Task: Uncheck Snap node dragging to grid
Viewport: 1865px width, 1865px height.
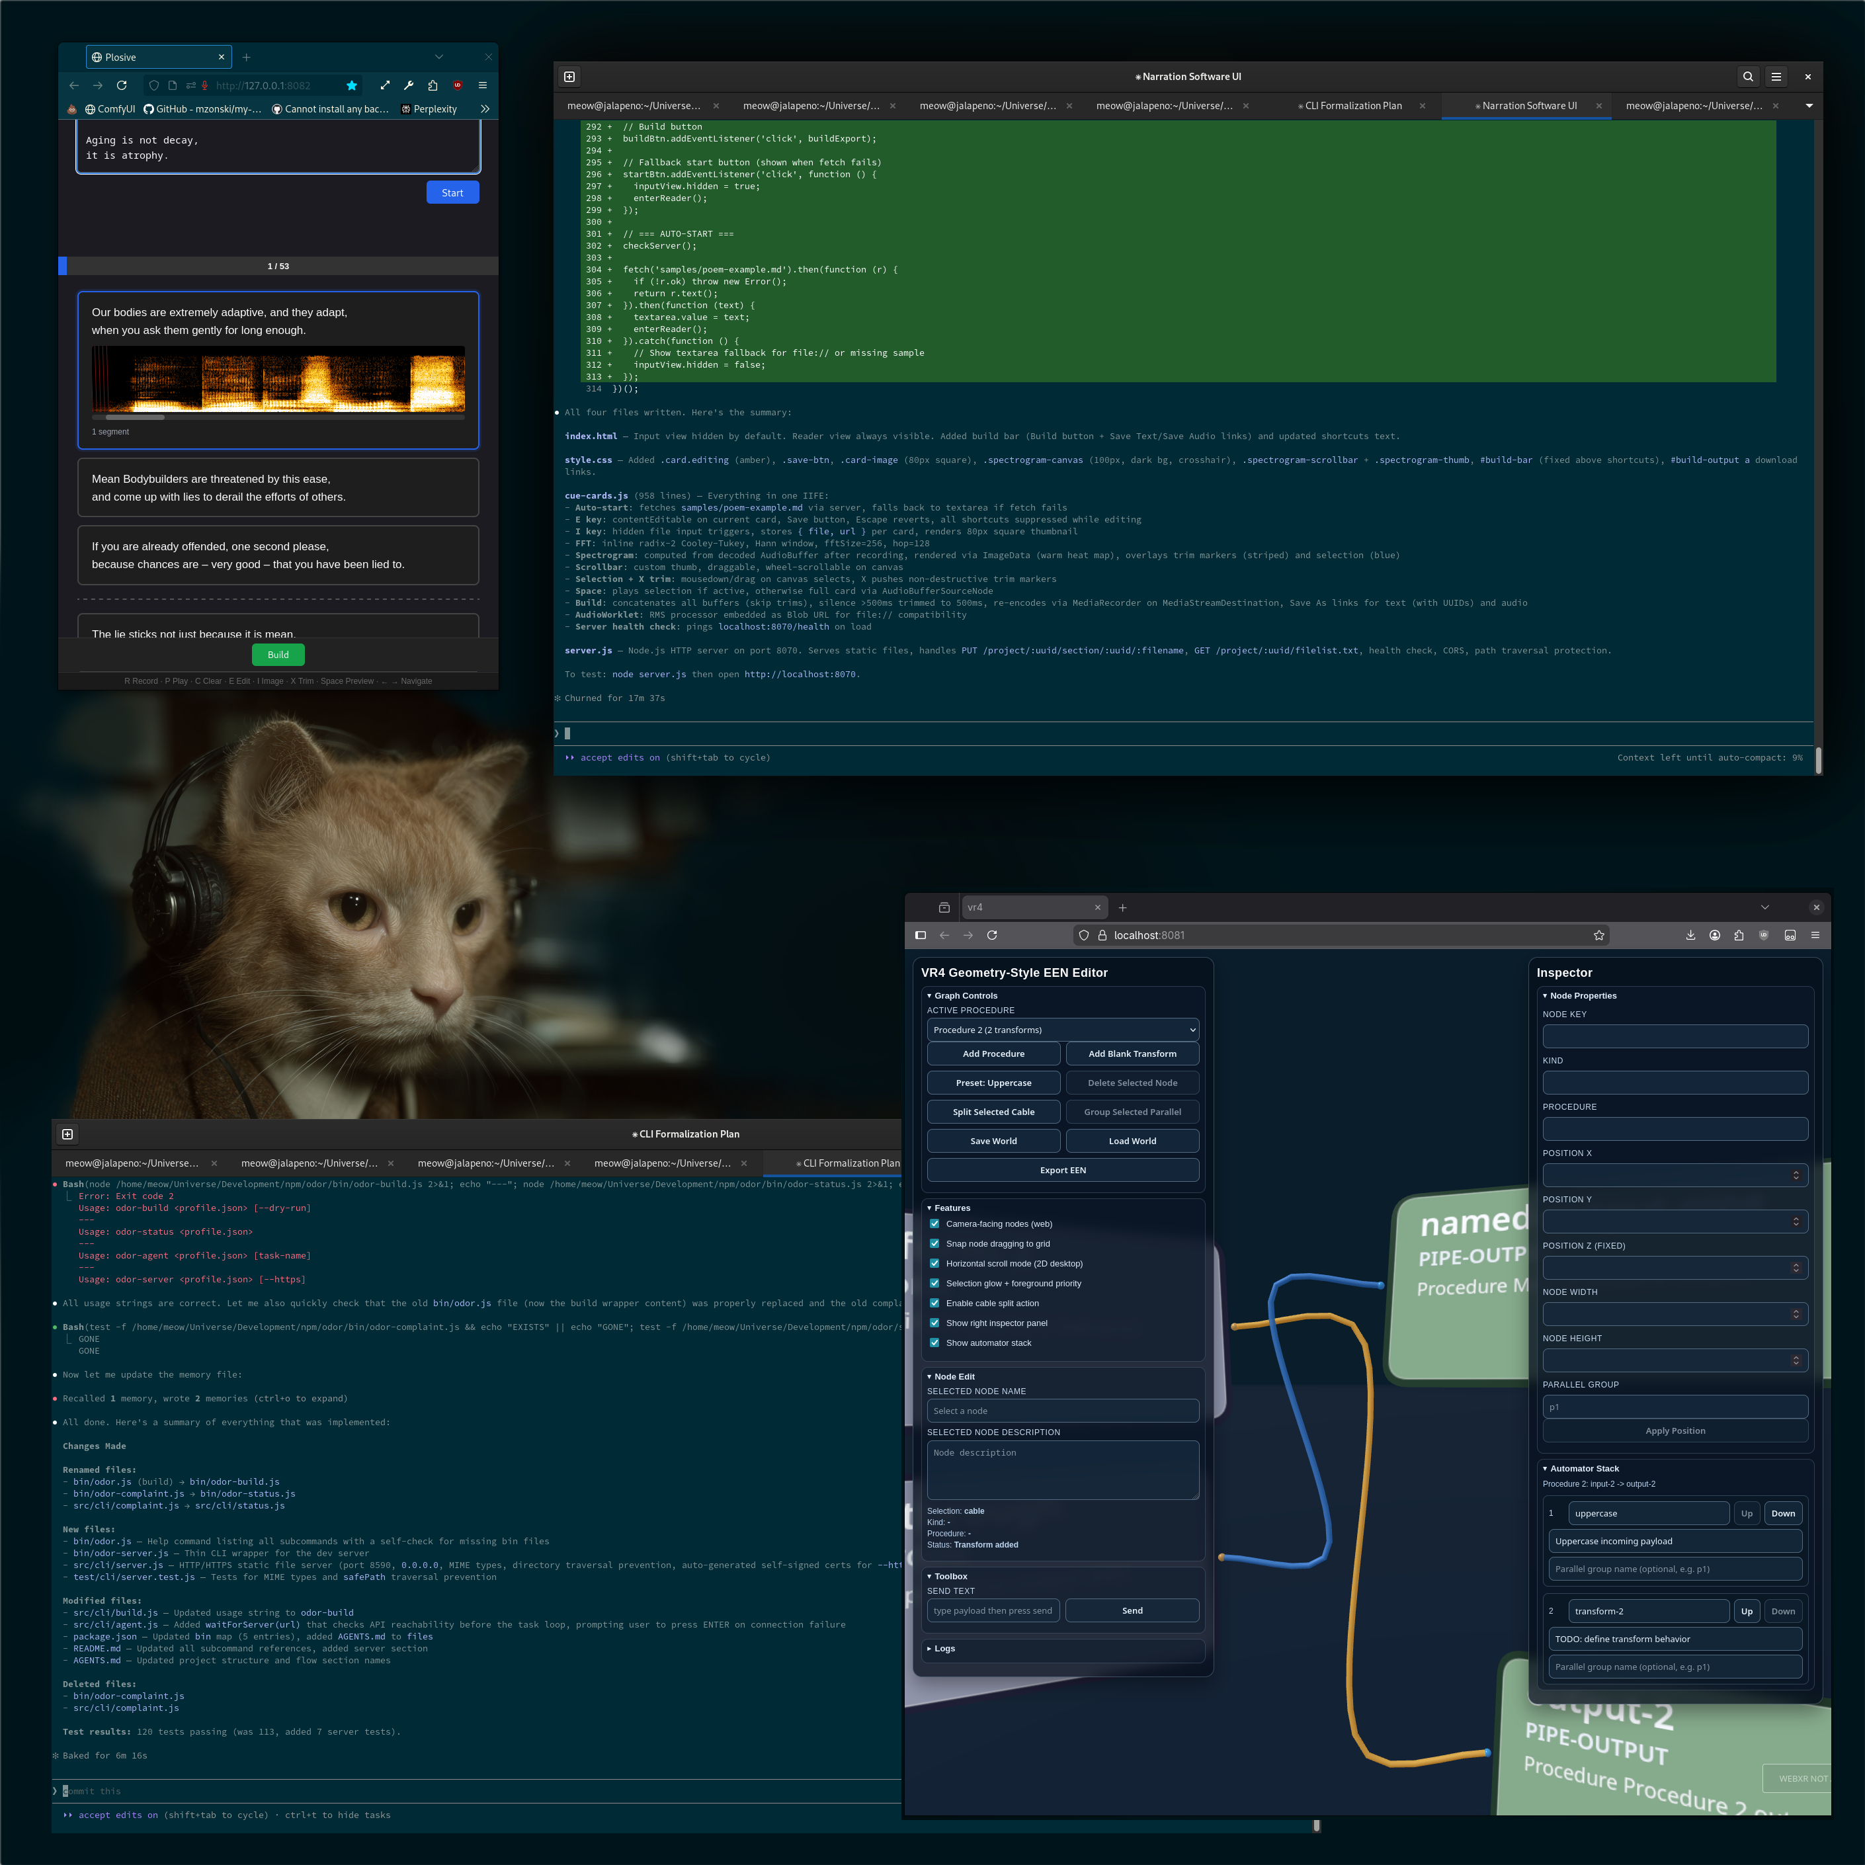Action: [x=934, y=1243]
